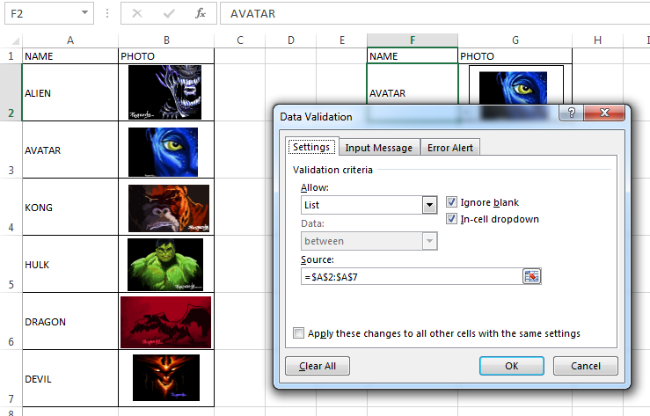Image resolution: width=650 pixels, height=416 pixels.
Task: Click the formula bar cancel X icon
Action: pos(137,14)
